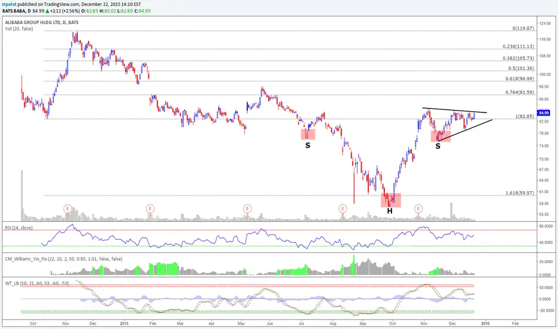This screenshot has width=558, height=329.
Task: Select the 0.382(105.73) Fibonacci level label
Action: (x=518, y=59)
